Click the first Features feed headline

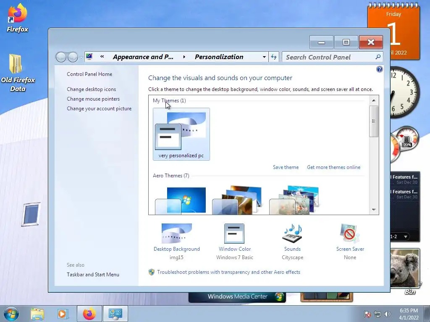(404, 177)
